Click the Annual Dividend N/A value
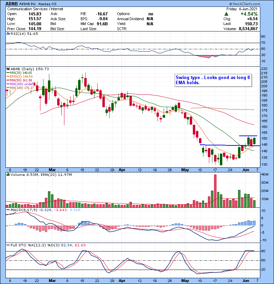The width and height of the screenshot is (274, 284). click(150, 19)
